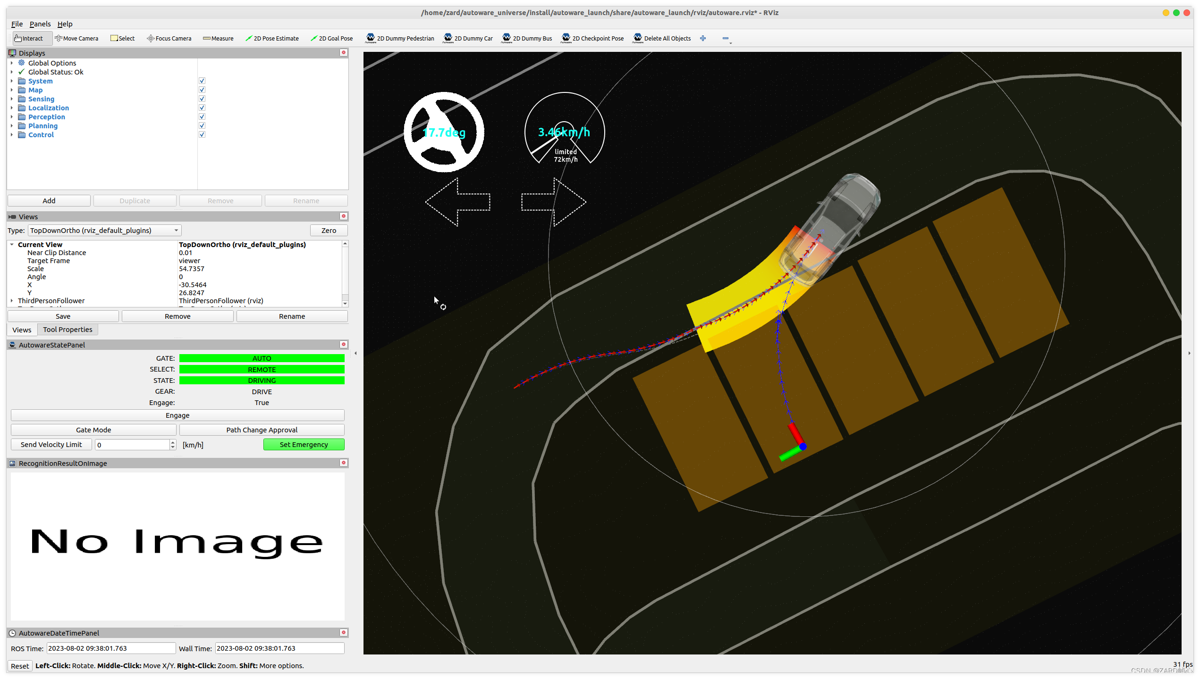
Task: Switch to the Tool Properties tab
Action: 68,330
